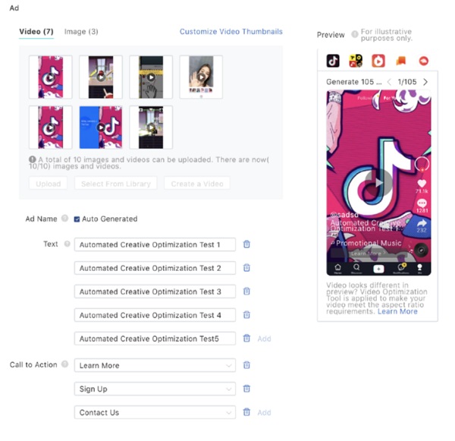Image resolution: width=455 pixels, height=441 pixels.
Task: Play the preview video in phone mockup
Action: [x=378, y=183]
